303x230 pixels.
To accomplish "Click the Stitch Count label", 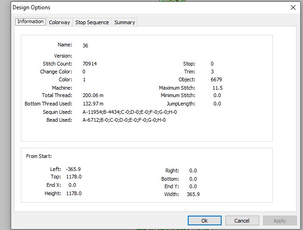I will [x=57, y=64].
